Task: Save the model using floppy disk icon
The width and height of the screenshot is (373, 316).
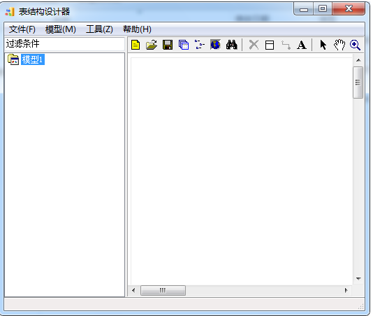Action: tap(168, 45)
